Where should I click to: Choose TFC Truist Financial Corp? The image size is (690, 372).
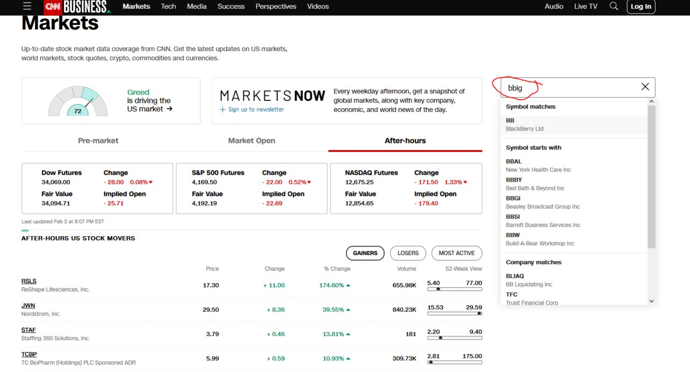pyautogui.click(x=574, y=298)
